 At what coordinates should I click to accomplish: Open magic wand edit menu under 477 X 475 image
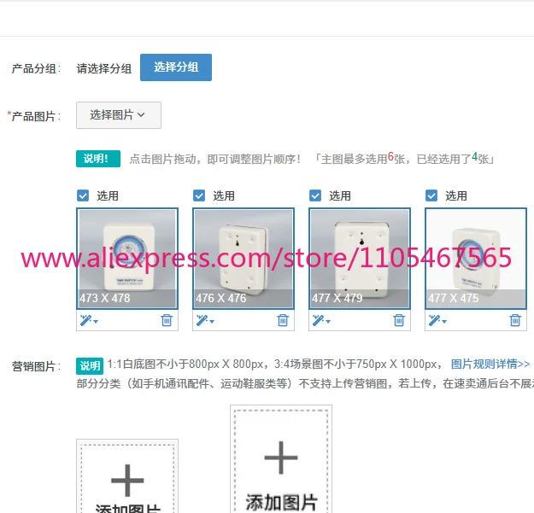click(437, 320)
